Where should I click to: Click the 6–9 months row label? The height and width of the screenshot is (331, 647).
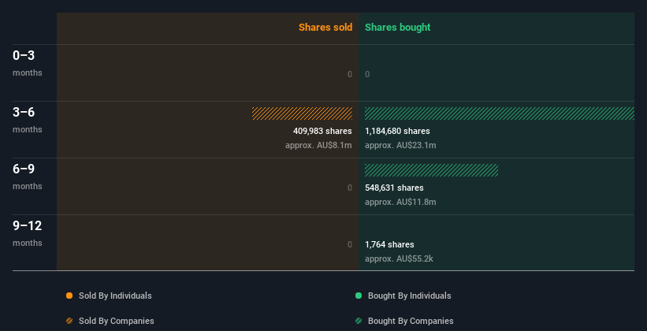click(x=28, y=177)
